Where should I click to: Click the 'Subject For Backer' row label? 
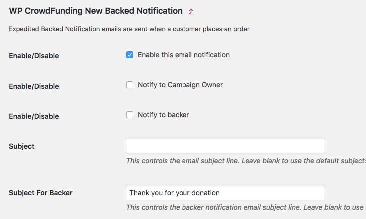click(x=41, y=193)
